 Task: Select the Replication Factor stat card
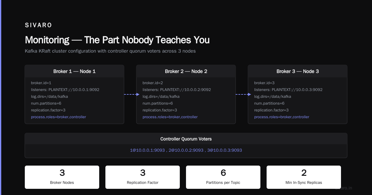pos(143,177)
